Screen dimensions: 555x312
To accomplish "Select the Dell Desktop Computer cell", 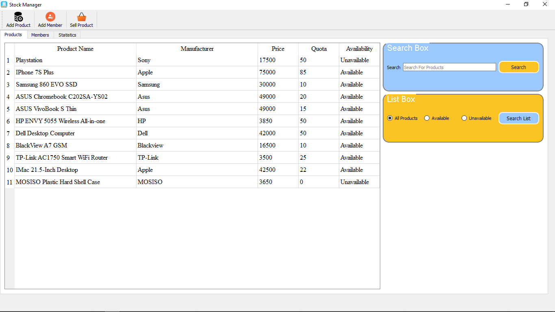I will click(75, 133).
